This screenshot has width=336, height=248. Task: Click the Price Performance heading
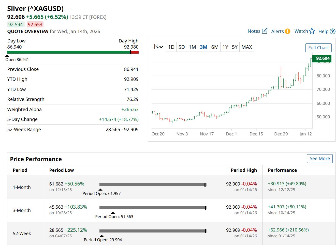click(36, 159)
